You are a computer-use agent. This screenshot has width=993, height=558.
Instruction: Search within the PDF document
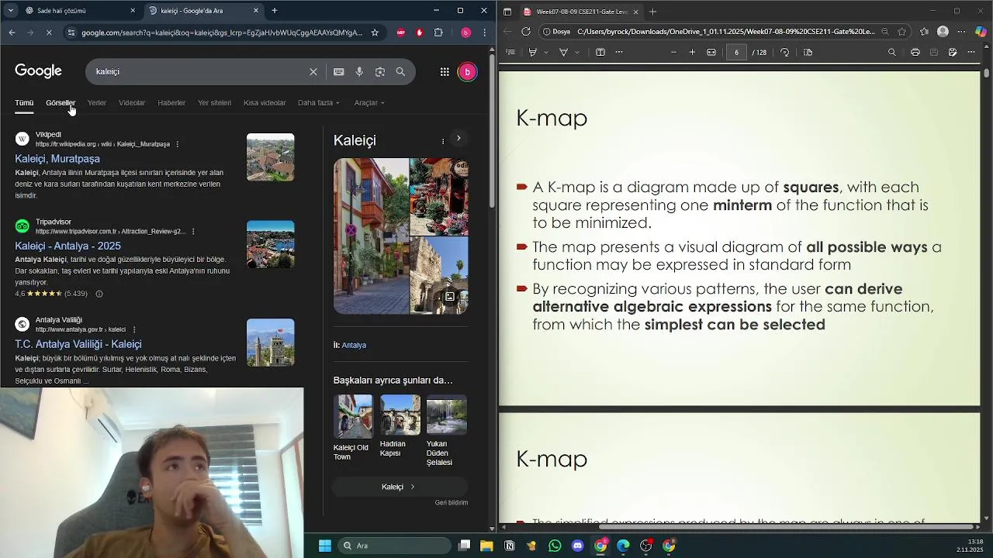click(x=892, y=52)
